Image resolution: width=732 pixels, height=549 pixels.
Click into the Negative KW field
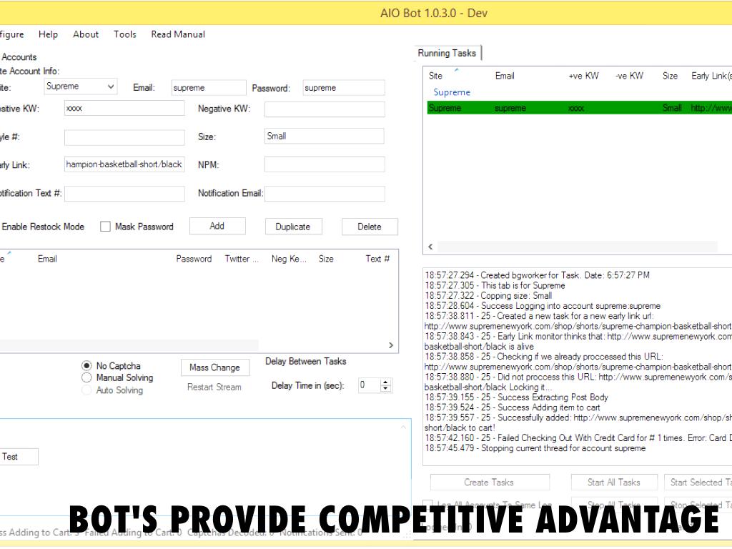[x=325, y=109]
